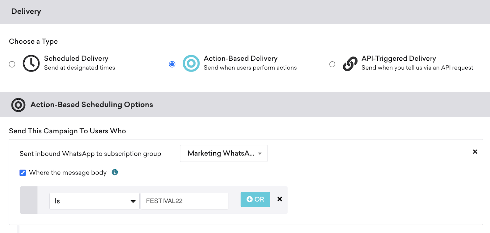This screenshot has height=233, width=490.
Task: Remove the FESTIVAL22 filter row with X
Action: pos(280,199)
